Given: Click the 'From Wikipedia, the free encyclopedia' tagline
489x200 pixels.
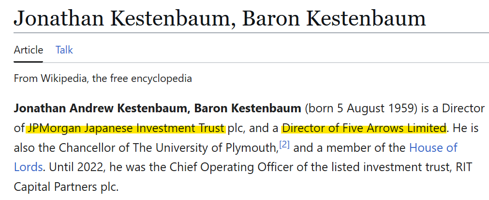Looking at the screenshot, I should [103, 78].
